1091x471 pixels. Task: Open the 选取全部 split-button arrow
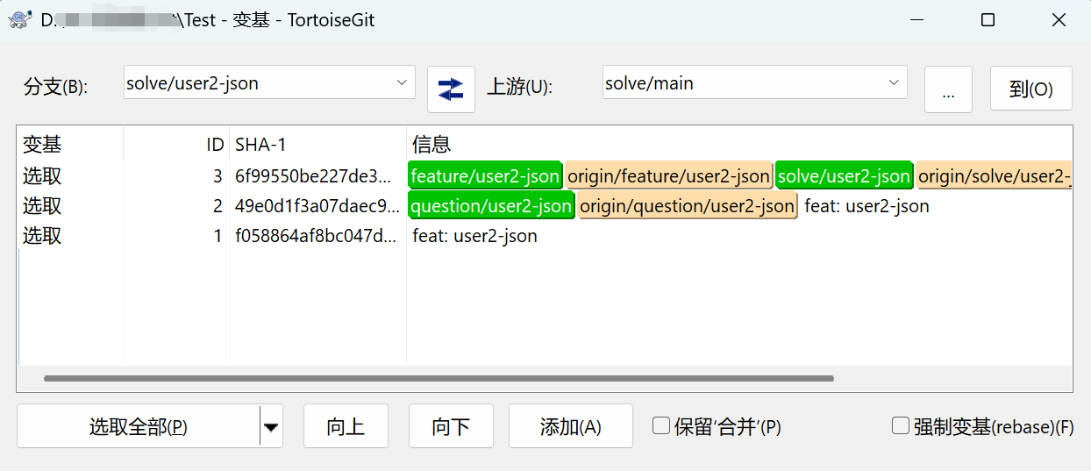pos(271,427)
